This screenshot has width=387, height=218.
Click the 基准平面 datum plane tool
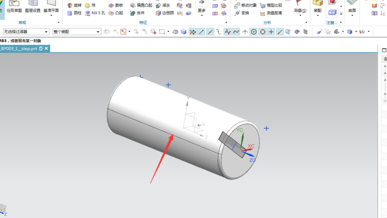pyautogui.click(x=51, y=6)
